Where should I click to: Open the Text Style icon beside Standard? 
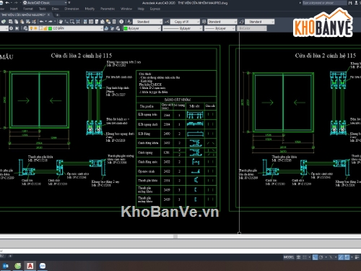[129, 22]
